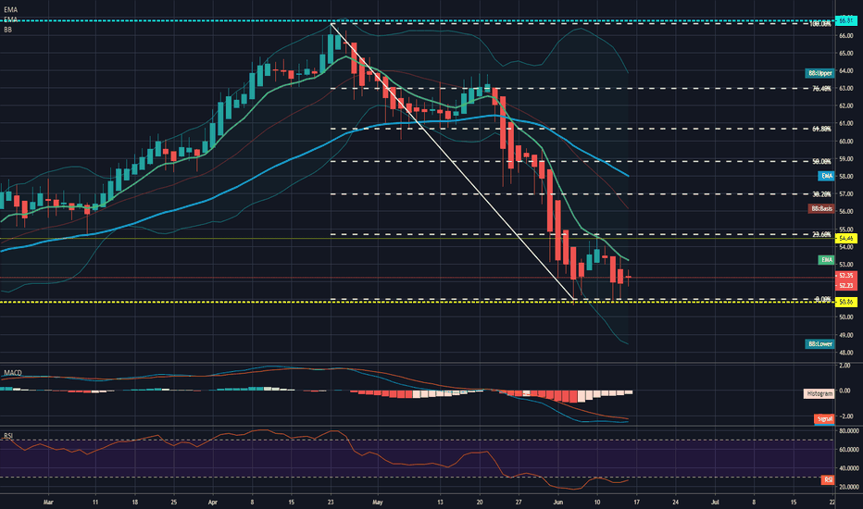Click the red RSI value tag
Image resolution: width=863 pixels, height=509 pixels.
(x=829, y=479)
